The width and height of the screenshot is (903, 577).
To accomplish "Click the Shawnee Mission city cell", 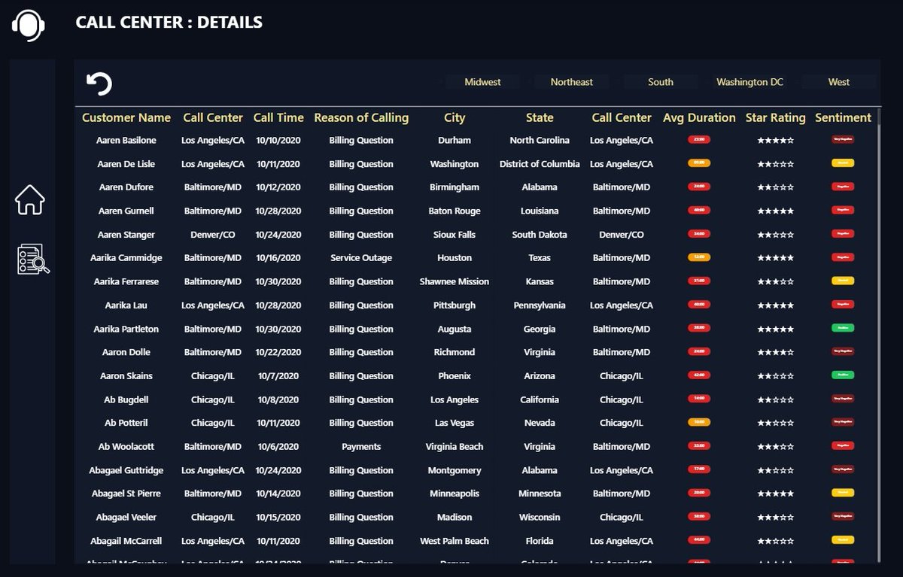I will [455, 282].
